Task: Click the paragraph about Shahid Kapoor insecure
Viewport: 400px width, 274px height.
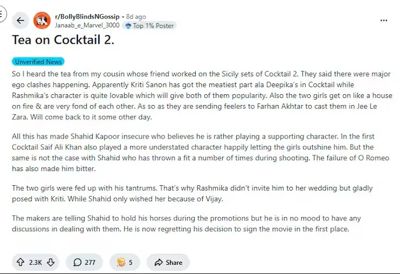Action: click(199, 153)
